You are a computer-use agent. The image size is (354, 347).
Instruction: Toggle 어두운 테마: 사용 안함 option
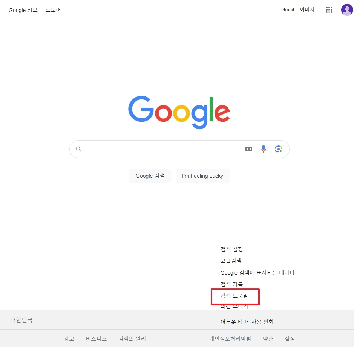[247, 322]
